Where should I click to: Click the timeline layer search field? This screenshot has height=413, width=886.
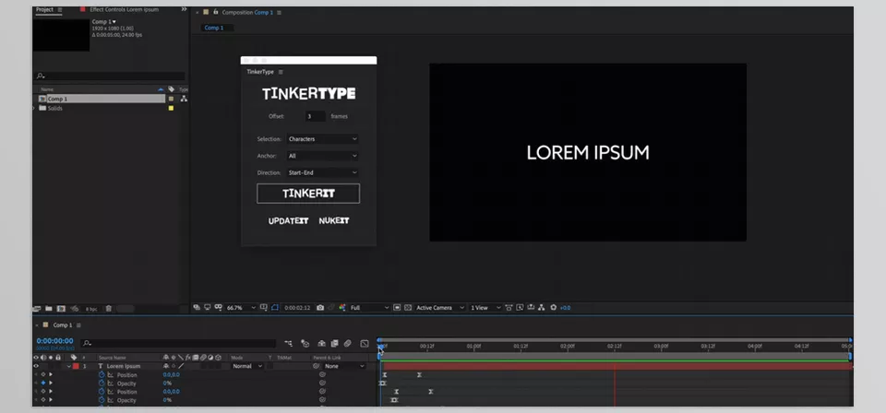click(x=178, y=343)
